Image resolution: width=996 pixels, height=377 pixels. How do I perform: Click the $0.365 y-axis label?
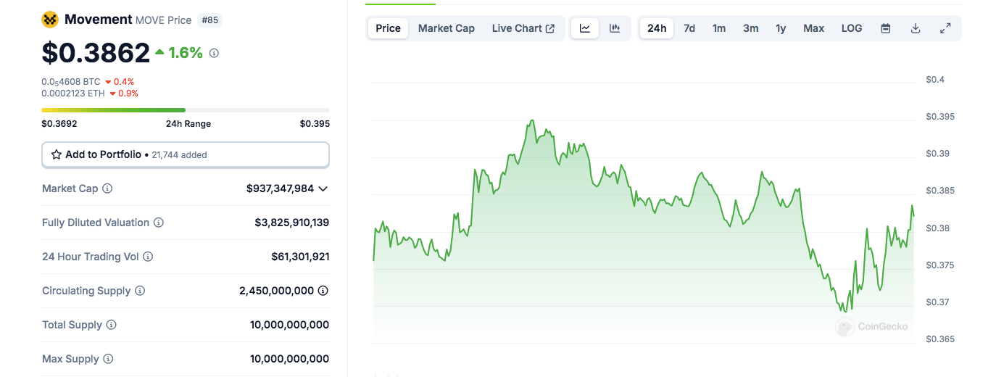point(940,339)
